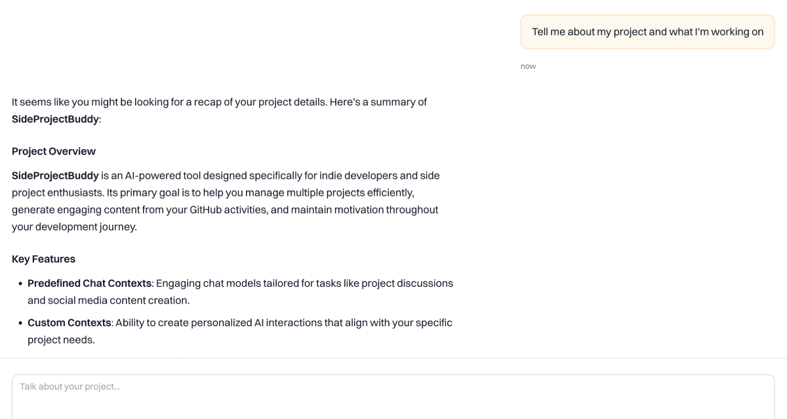Click the 'now' timestamp under the message
787x419 pixels.
point(528,66)
